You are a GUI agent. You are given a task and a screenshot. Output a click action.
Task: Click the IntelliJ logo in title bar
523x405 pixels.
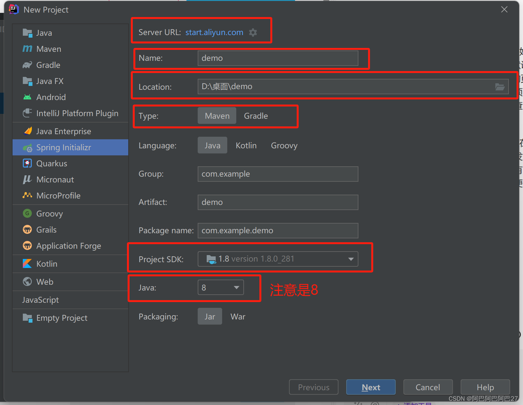14,9
